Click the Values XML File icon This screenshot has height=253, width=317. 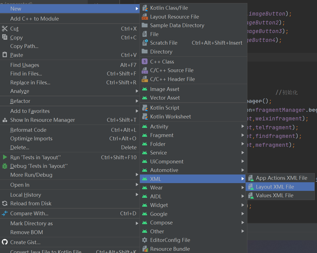point(251,196)
